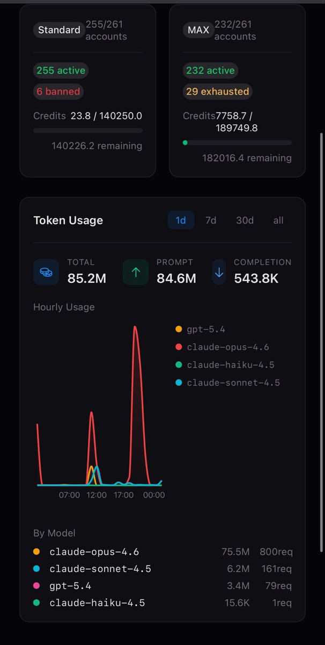Viewport: 325px width, 645px height.
Task: Click the pink dot beside gpt-5.4 row
Action: pyautogui.click(x=36, y=586)
